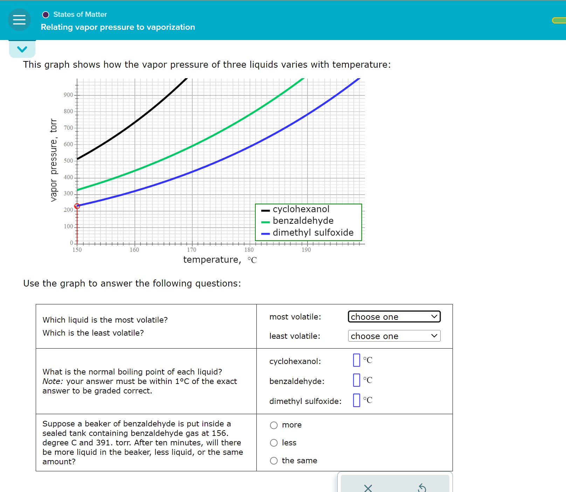Open the hamburger navigation menu
The image size is (566, 492).
[x=19, y=20]
